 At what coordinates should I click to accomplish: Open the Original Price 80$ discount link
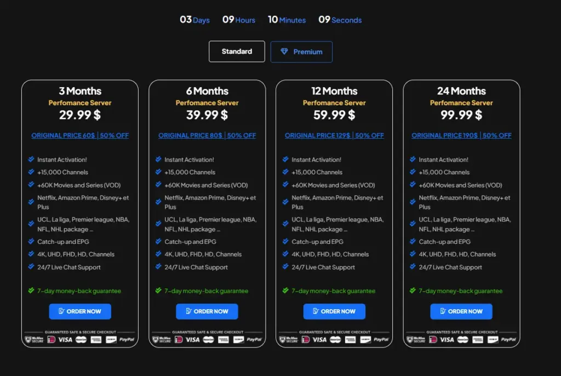point(207,135)
